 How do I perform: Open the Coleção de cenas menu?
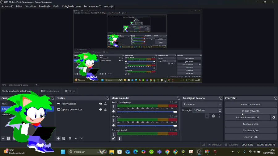[x=71, y=6]
